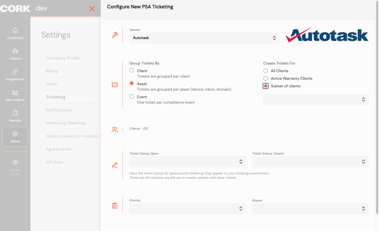Select Ticketing settings item

71,97
